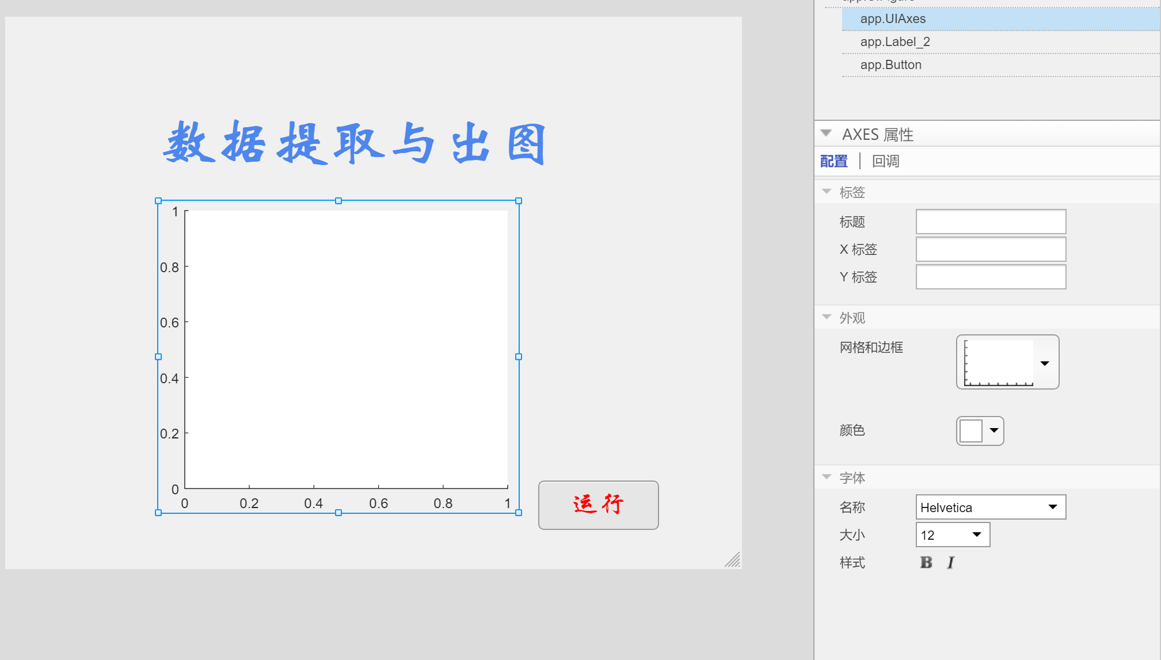Toggle italic style for axes font
Screen dimensions: 1161x660
[x=950, y=563]
